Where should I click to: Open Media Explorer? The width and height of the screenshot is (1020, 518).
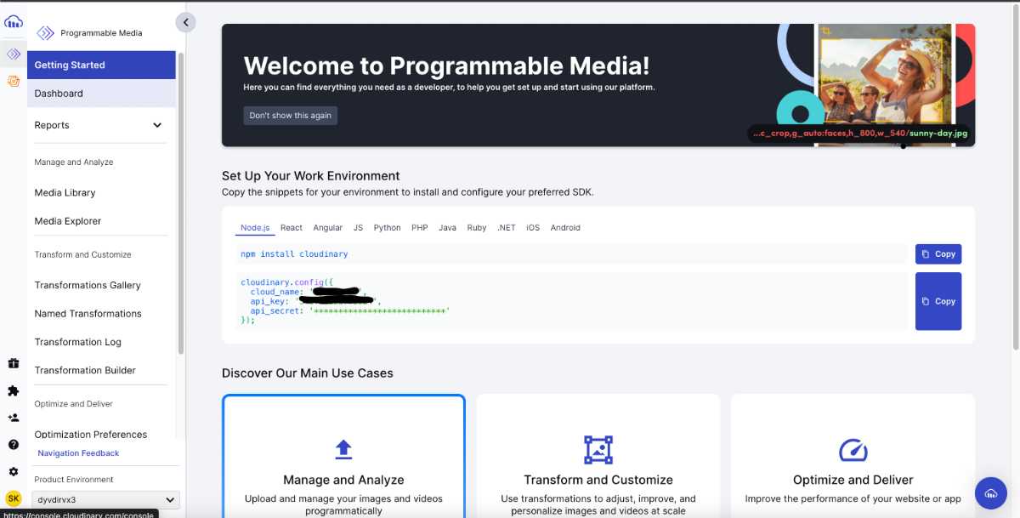pyautogui.click(x=68, y=221)
